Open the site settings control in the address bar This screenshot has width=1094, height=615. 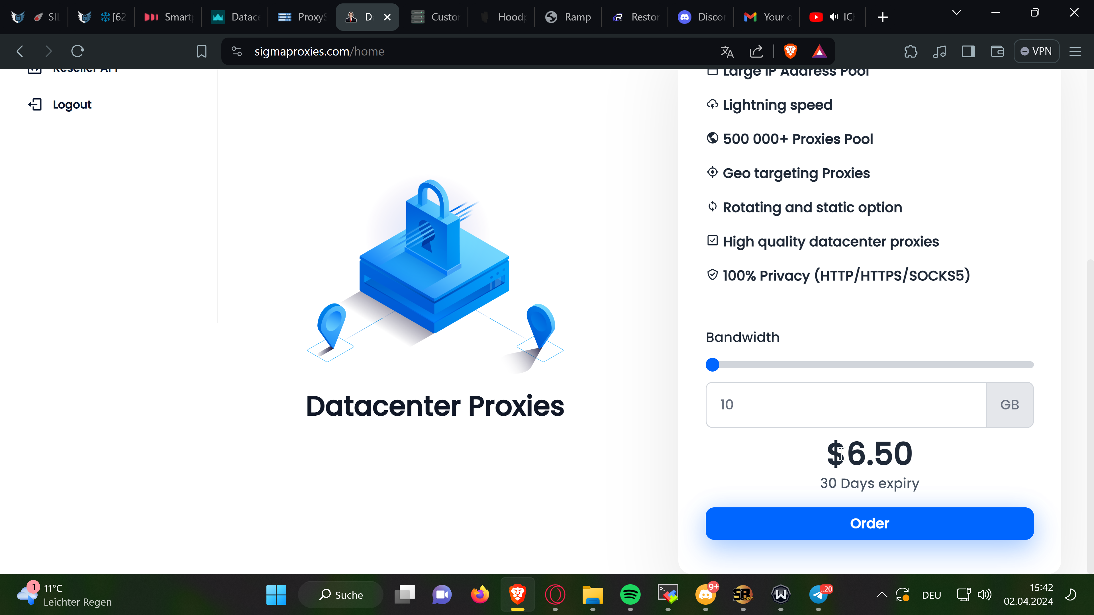236,51
